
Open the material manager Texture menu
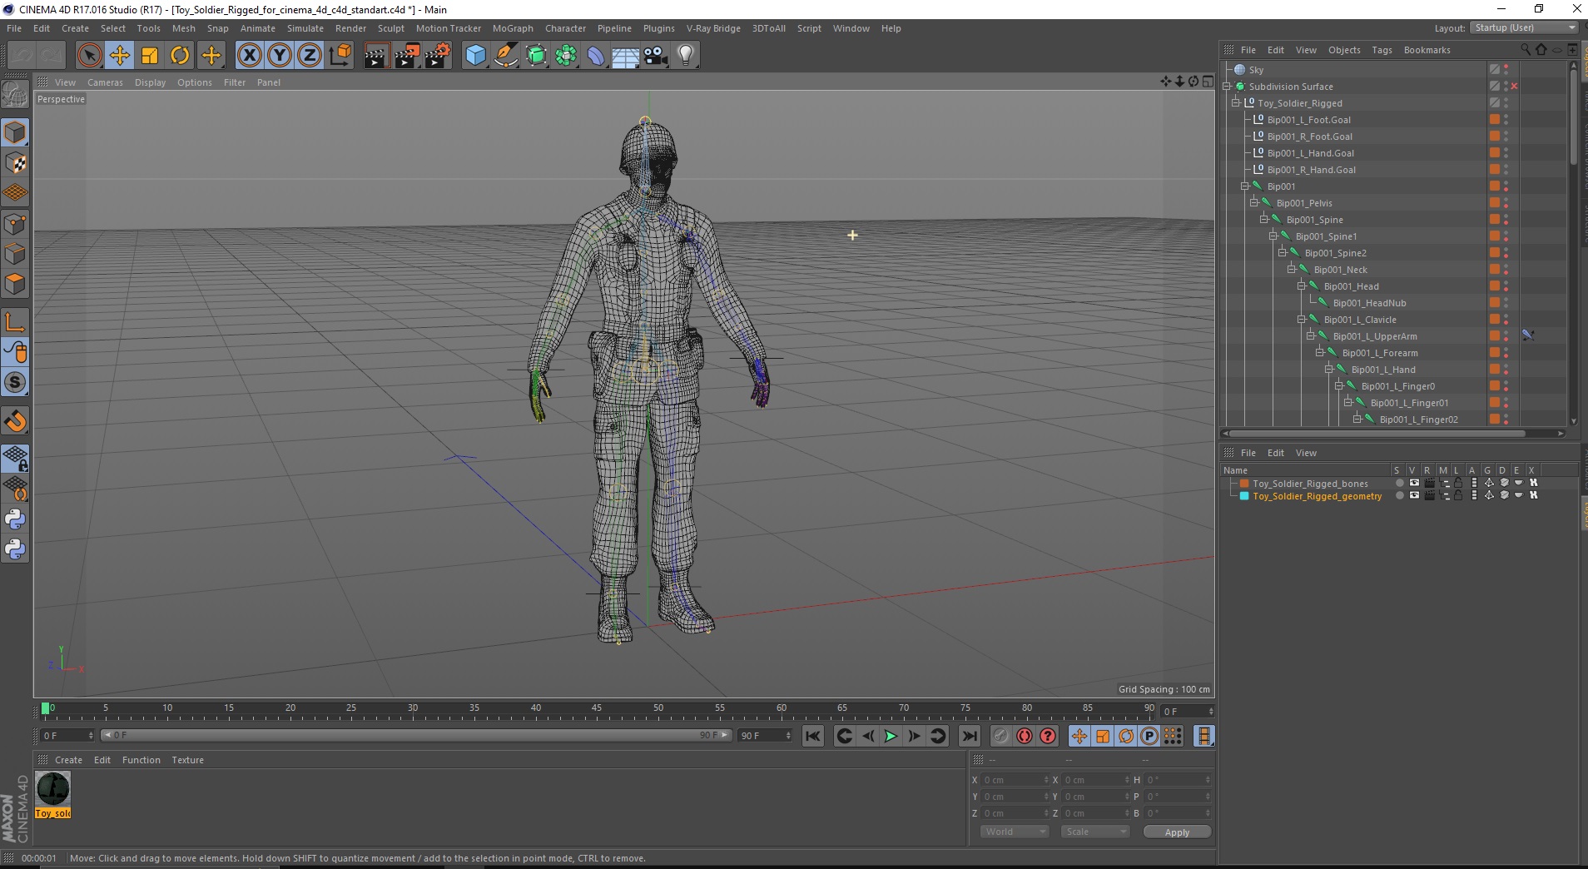point(187,760)
